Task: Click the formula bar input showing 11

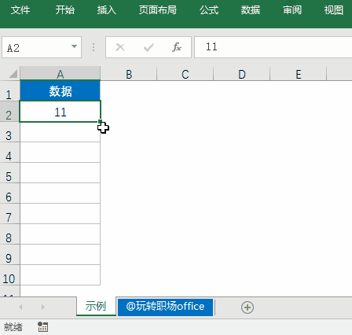Action: pyautogui.click(x=273, y=47)
